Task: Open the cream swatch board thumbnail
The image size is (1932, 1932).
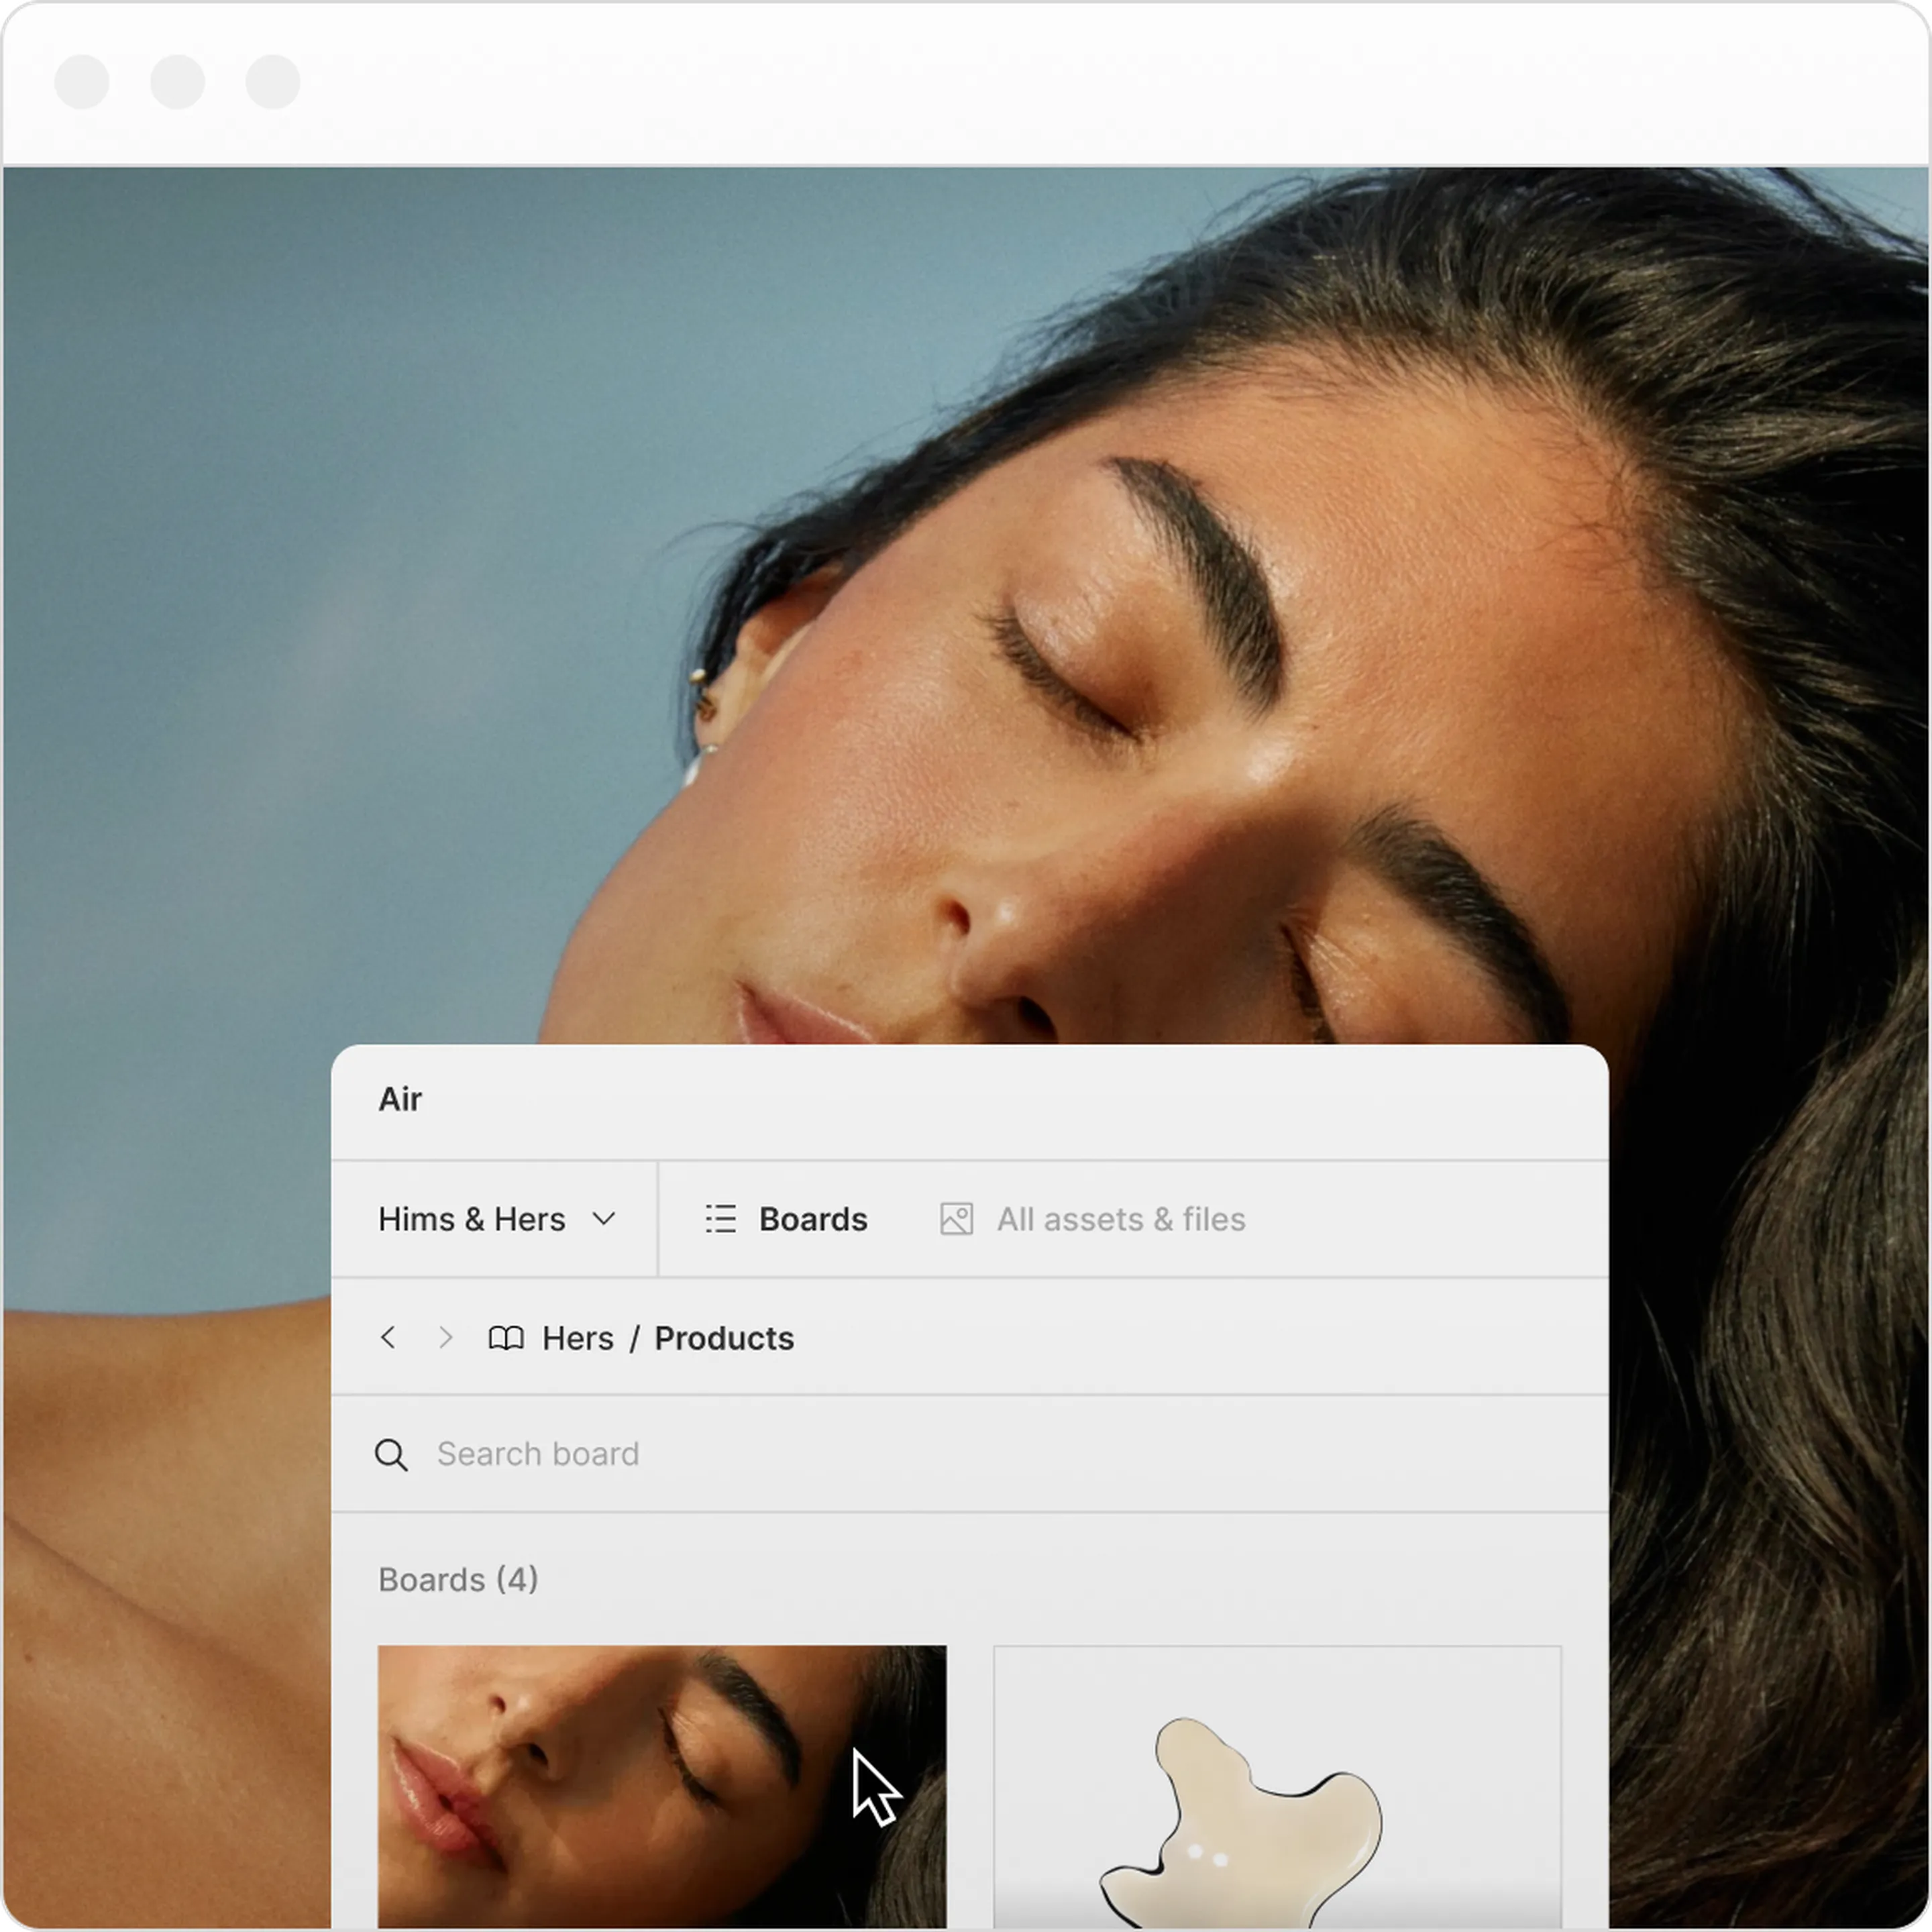Action: 1277,1786
